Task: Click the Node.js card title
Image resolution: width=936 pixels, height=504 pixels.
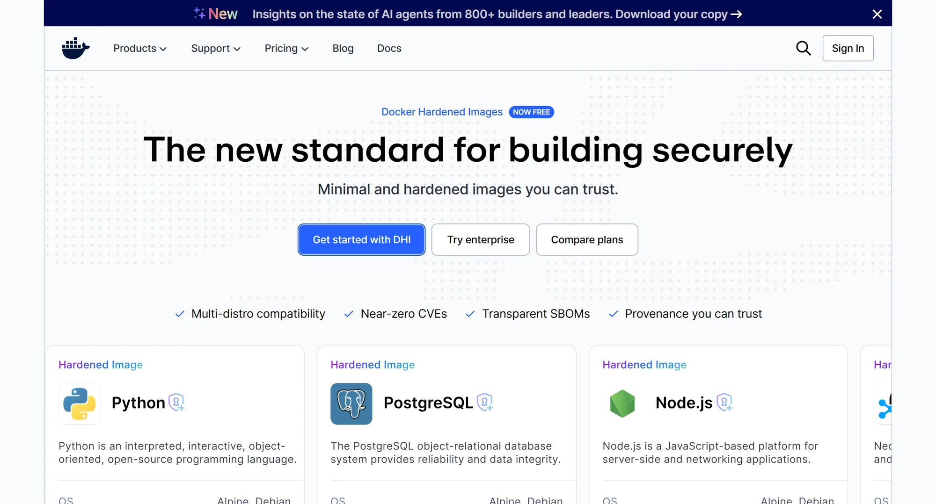Action: pos(684,403)
